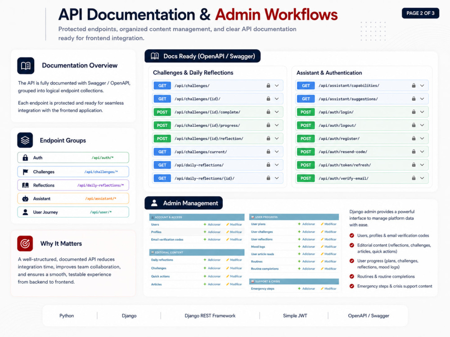This screenshot has width=450, height=337.
Task: Click the red check beside Routines & routine completions
Action: pos(352,276)
